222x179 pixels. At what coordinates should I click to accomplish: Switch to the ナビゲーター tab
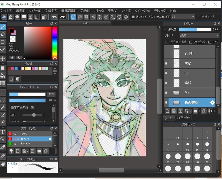click(183, 118)
